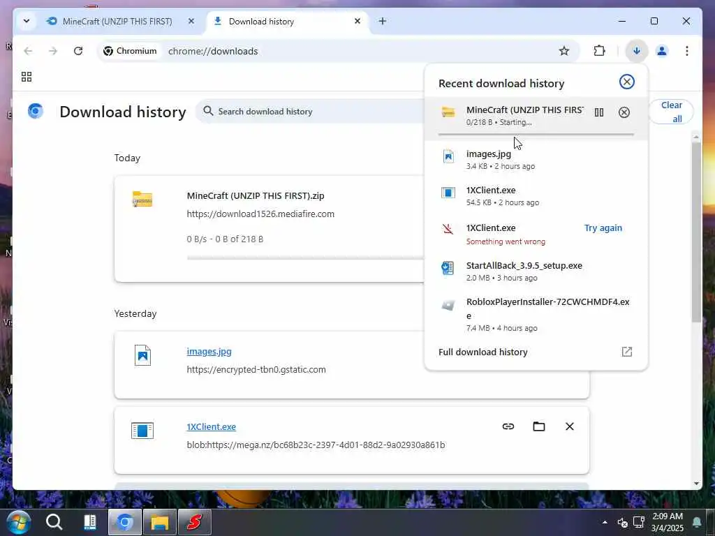Close the MineCraft (UNZIP THIS FIRST) tab
Screen dimensions: 715x536
coord(191,21)
